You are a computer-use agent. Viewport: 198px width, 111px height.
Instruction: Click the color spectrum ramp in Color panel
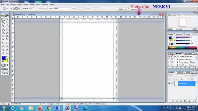(183, 47)
